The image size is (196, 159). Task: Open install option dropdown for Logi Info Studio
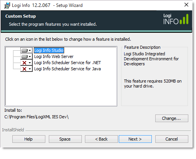[27, 50]
